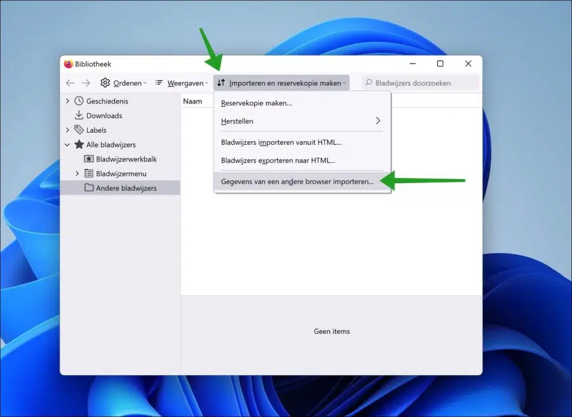Image resolution: width=572 pixels, height=417 pixels.
Task: Select Downloads in the sidebar
Action: [x=104, y=116]
